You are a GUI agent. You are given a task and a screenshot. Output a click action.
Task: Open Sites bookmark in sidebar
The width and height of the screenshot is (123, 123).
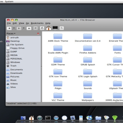coord(23,87)
